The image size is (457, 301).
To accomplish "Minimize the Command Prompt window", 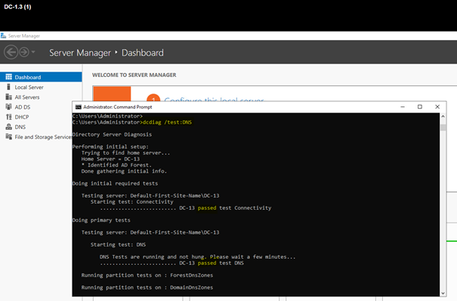I will [x=403, y=107].
